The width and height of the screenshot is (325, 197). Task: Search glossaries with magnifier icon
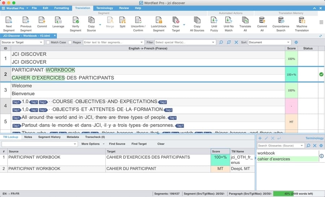click(x=308, y=146)
